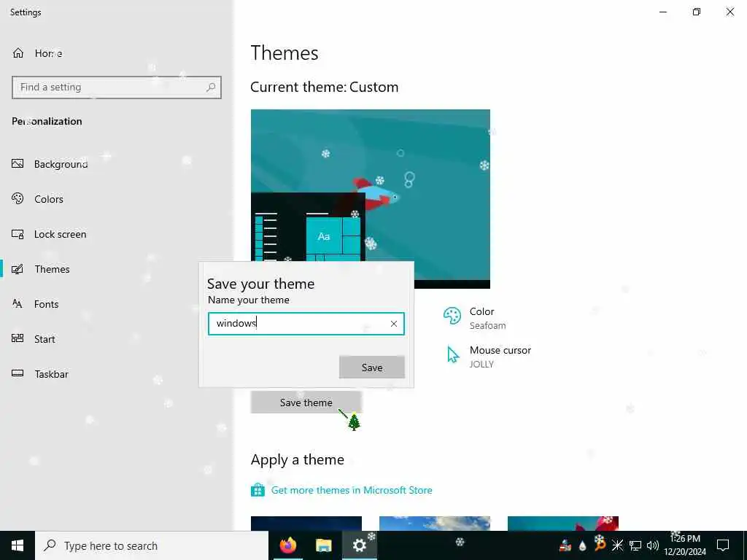Select the first theme thumbnail under Apply a theme
This screenshot has width=747, height=560.
pos(306,524)
